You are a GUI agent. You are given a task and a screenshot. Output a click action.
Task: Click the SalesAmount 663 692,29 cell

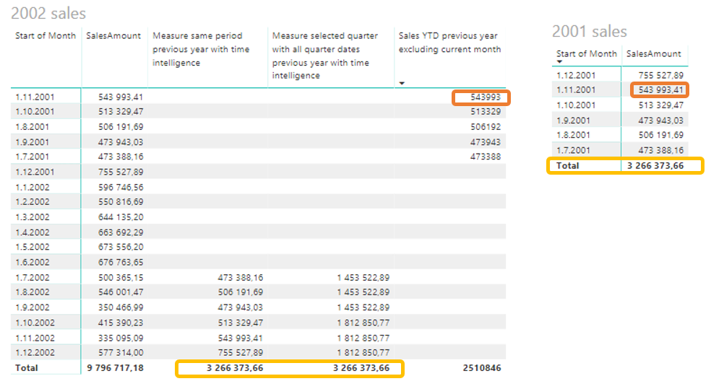tap(121, 232)
